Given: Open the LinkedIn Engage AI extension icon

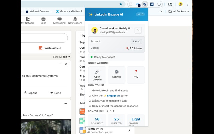Looking at the screenshot, I should point(145,4).
